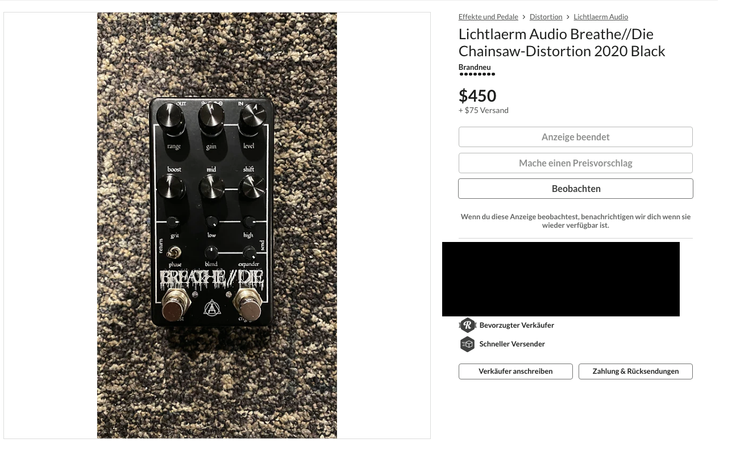Click the + $75 Versand shipping text
The height and width of the screenshot is (451, 736).
click(484, 110)
